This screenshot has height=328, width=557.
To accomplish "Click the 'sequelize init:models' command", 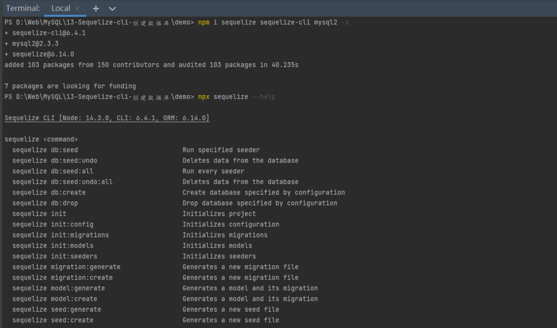I will (53, 246).
